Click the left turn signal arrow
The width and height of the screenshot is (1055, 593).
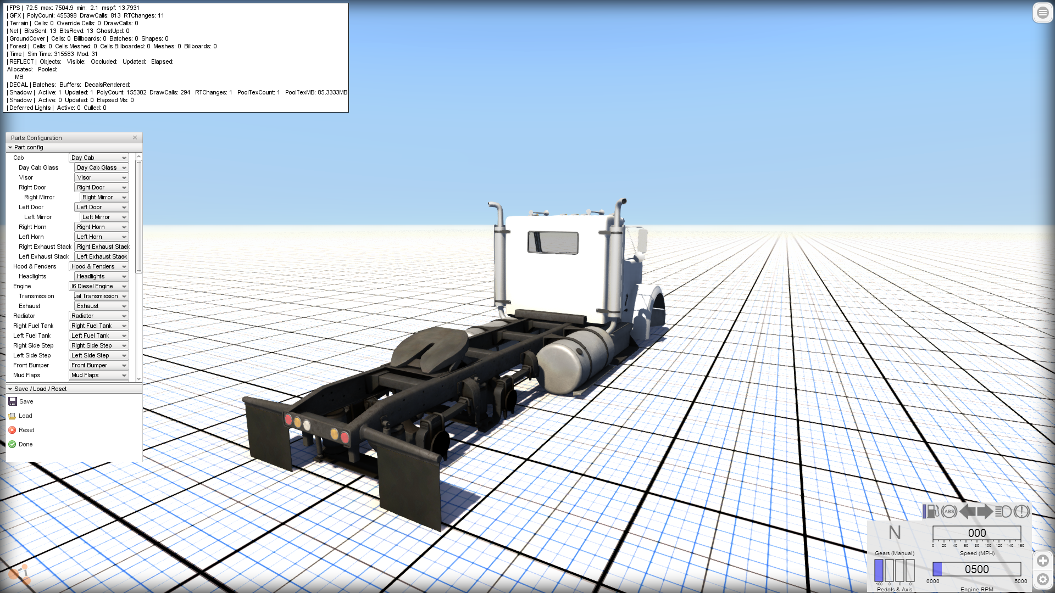(x=967, y=511)
